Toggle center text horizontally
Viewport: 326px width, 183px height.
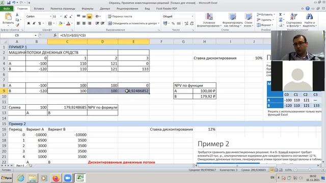tap(84, 23)
